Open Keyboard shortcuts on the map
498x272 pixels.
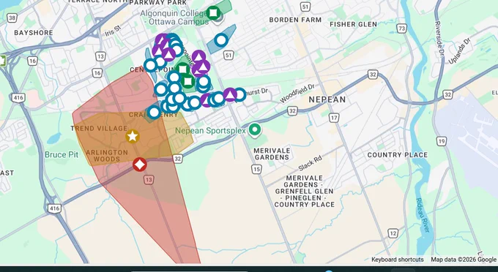click(x=398, y=260)
